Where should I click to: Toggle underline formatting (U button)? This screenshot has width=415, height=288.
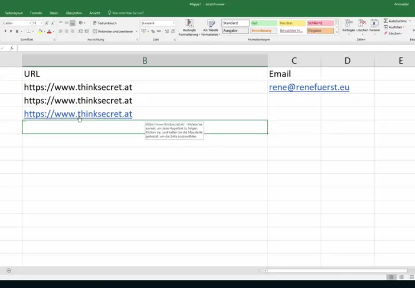tap(17, 31)
